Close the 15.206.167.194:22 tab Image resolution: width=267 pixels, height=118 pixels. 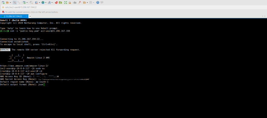click(26, 16)
